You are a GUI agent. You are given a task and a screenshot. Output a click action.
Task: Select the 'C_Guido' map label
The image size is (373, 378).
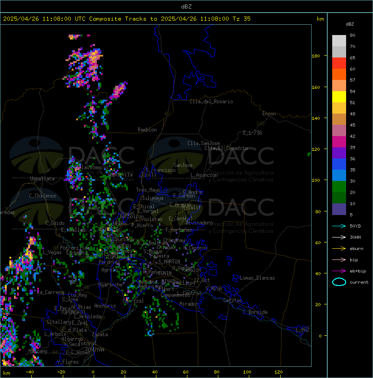[x=55, y=223]
